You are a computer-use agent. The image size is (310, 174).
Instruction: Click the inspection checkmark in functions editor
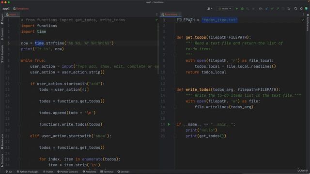tap(303, 20)
